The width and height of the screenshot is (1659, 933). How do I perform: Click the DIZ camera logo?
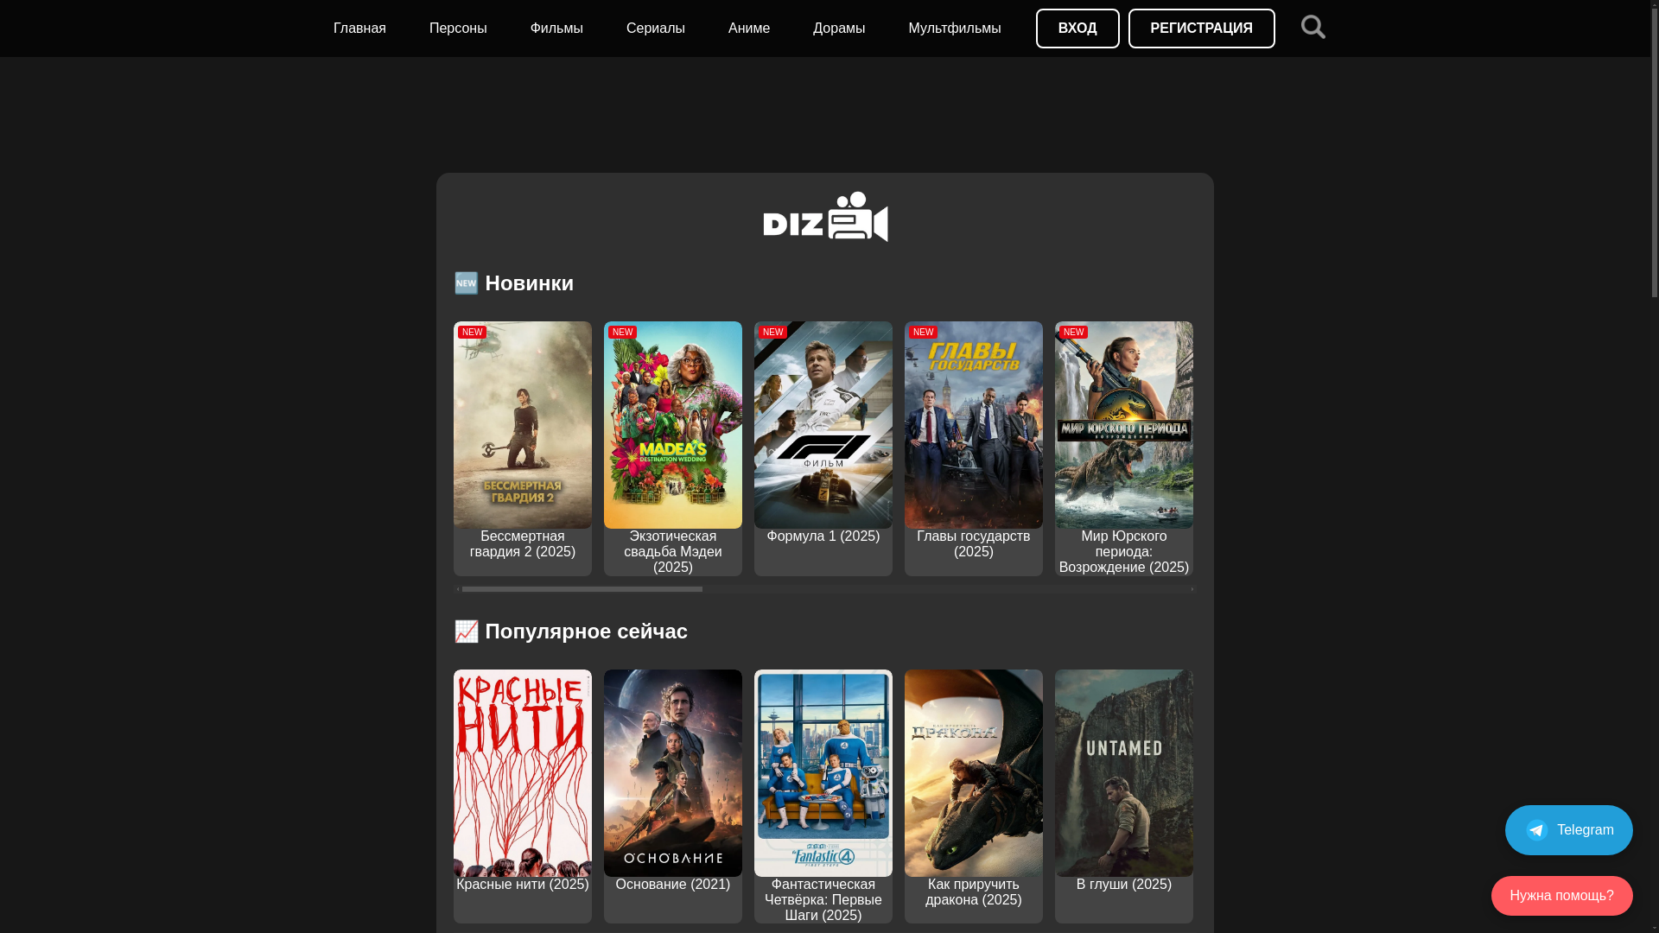click(x=825, y=217)
